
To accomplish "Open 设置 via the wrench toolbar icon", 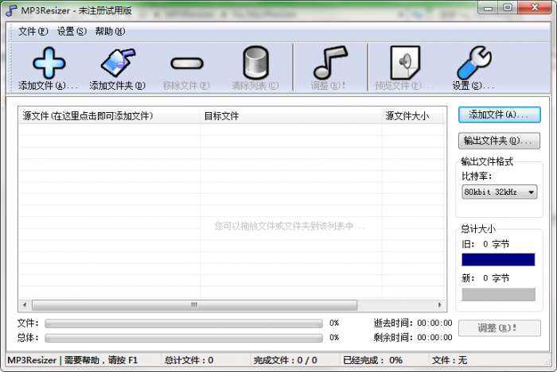I will [473, 63].
